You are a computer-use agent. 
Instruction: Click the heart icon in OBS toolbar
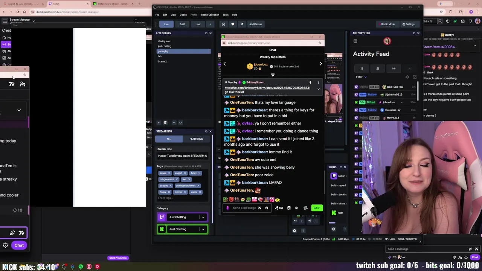(233, 24)
